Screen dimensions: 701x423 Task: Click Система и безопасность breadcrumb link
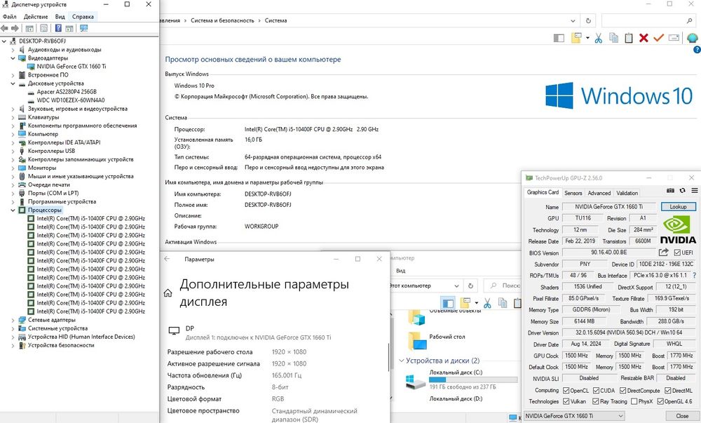tap(222, 20)
